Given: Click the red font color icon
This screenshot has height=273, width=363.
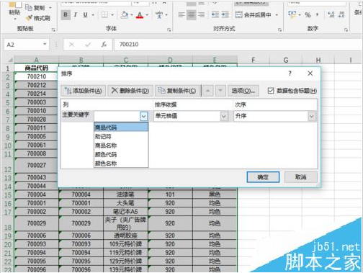Looking at the screenshot, I should point(140,15).
